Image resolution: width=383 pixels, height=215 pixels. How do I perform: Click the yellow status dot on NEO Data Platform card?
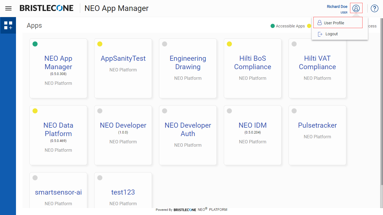click(x=35, y=111)
